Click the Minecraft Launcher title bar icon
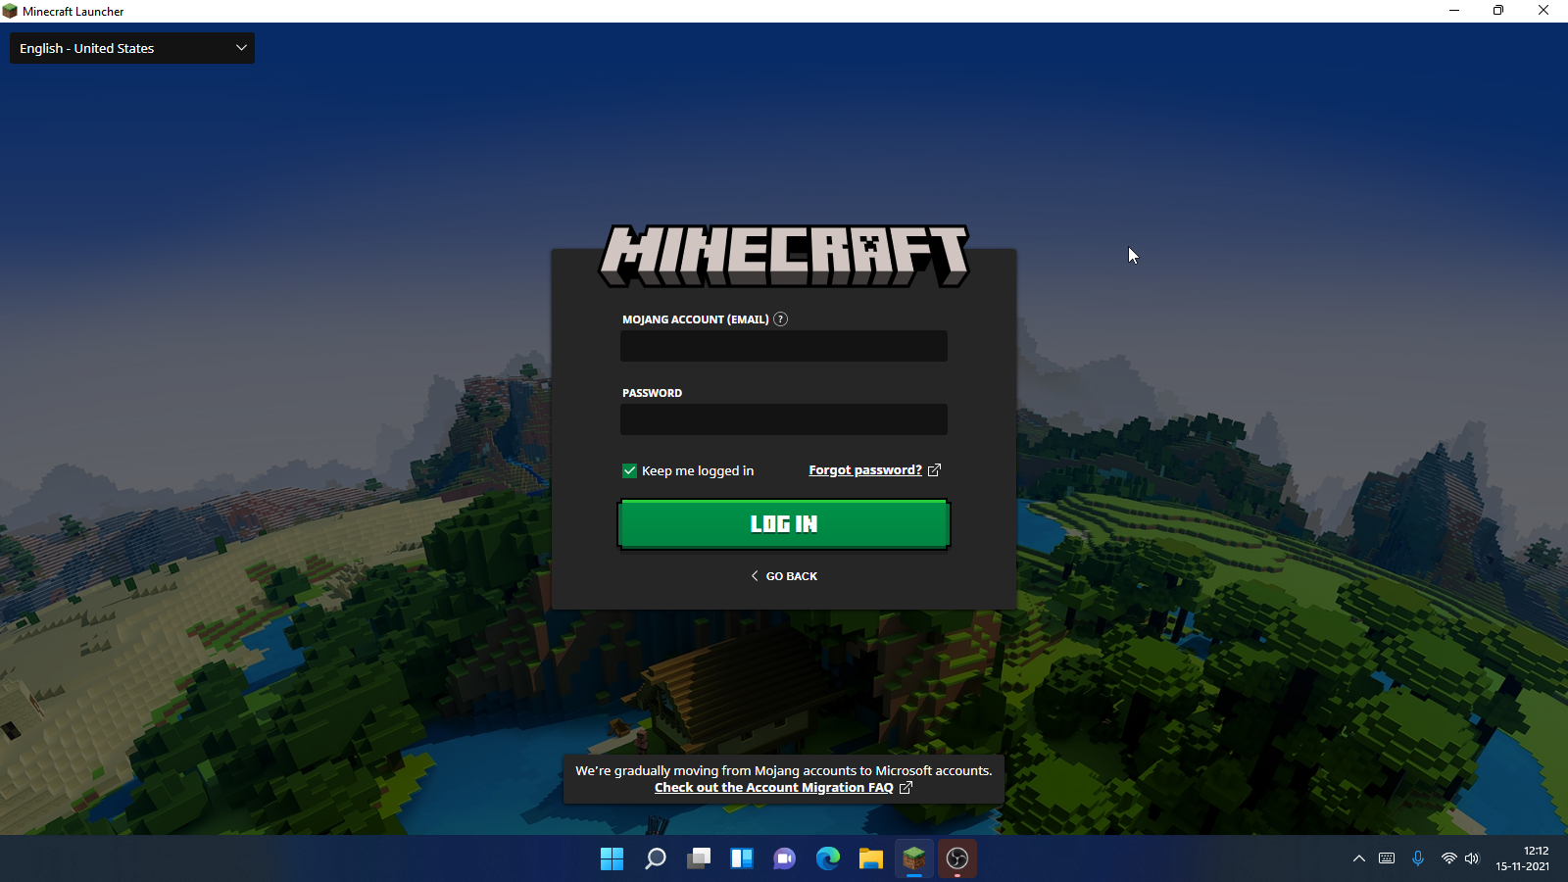The width and height of the screenshot is (1568, 882). (10, 12)
